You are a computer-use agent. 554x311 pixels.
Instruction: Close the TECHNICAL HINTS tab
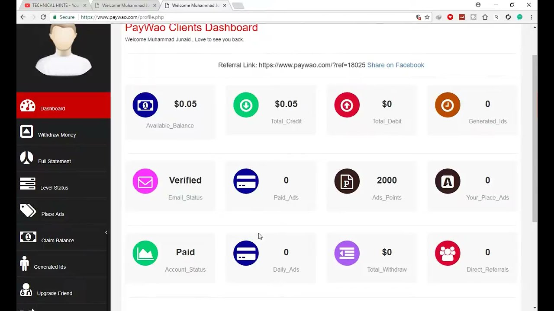pyautogui.click(x=85, y=6)
